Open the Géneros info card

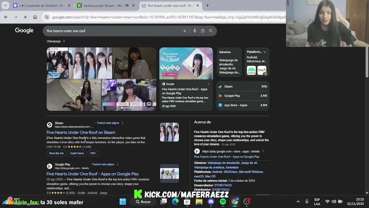click(229, 62)
